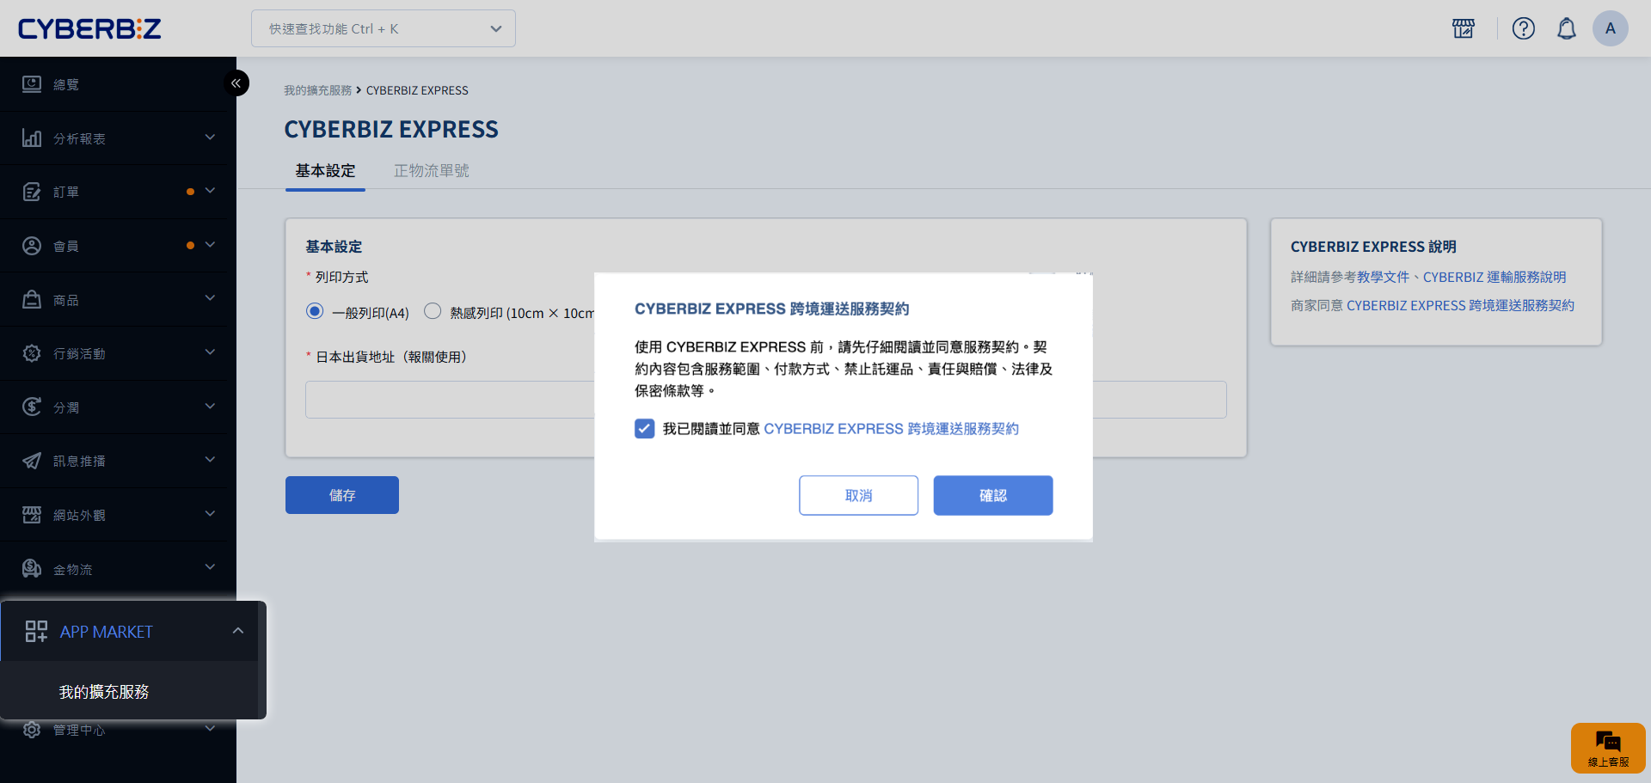
Task: Open the CYBERBIZ 運輸服務說明 link
Action: [1494, 277]
